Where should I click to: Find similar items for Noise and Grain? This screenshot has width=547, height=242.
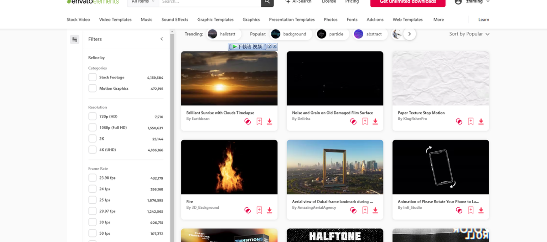point(353,122)
